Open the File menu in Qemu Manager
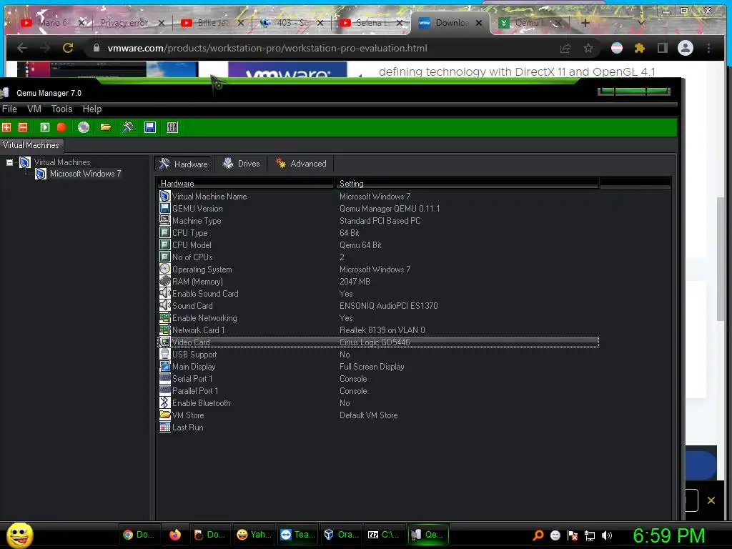This screenshot has height=549, width=732. coord(9,109)
